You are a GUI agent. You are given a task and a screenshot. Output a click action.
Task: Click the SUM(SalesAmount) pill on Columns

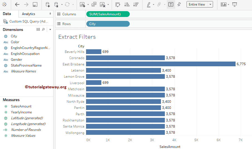pos(108,14)
